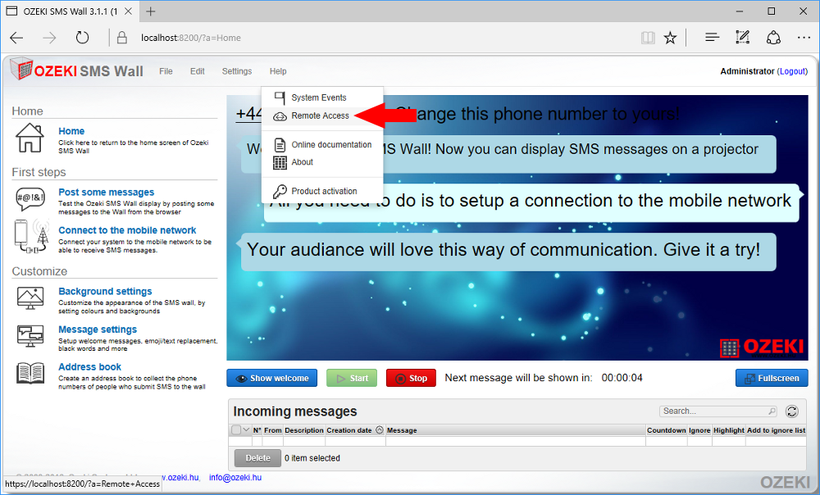This screenshot has width=820, height=495.
Task: Click the Description column header
Action: pos(304,430)
